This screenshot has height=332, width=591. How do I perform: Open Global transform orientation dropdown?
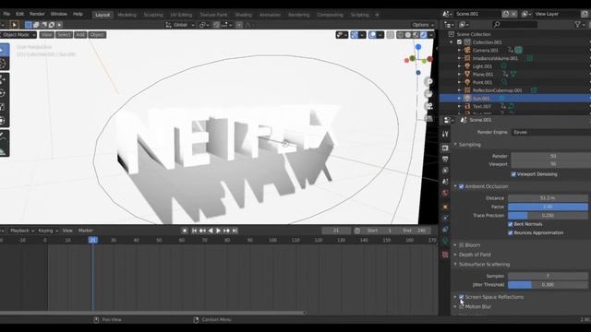pos(180,25)
